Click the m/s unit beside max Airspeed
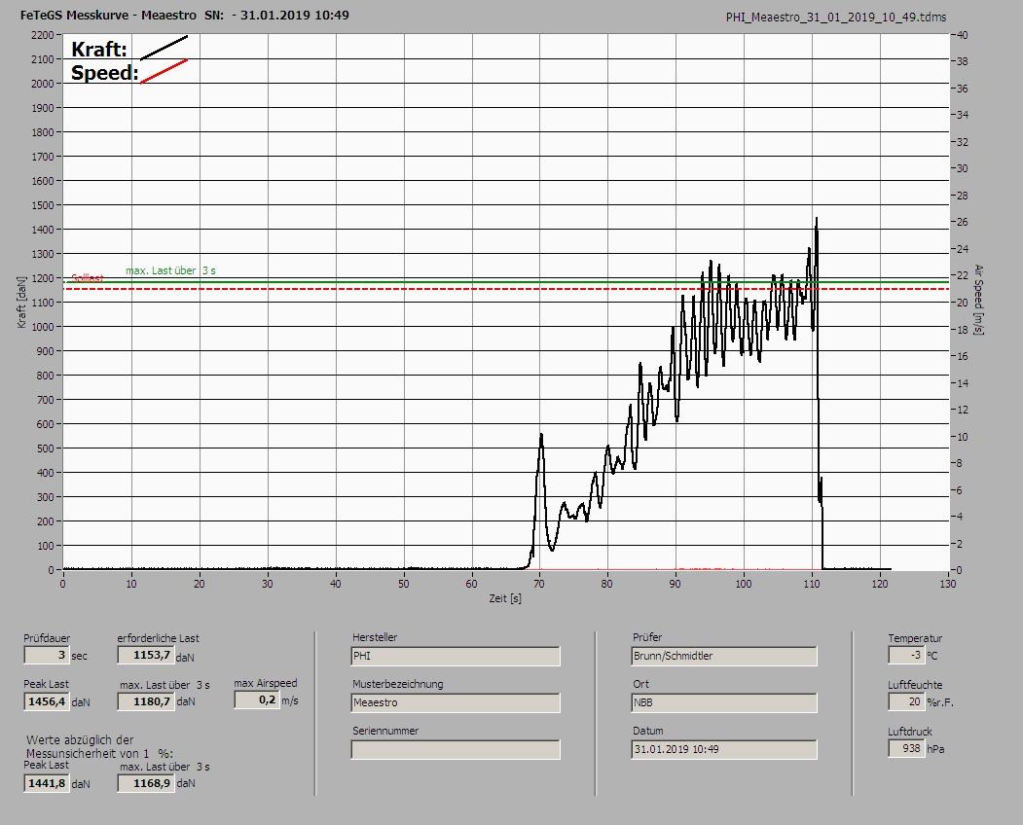 point(290,701)
